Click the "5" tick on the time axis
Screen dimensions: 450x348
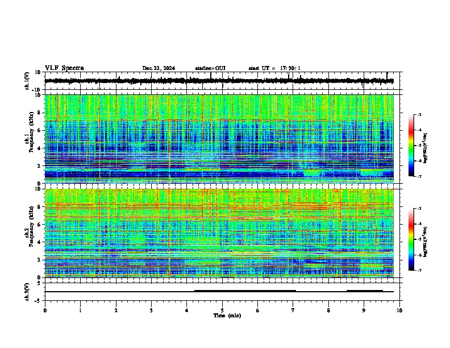click(x=222, y=310)
